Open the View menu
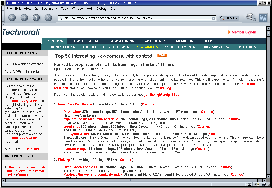272x188 pixels. (28, 9)
